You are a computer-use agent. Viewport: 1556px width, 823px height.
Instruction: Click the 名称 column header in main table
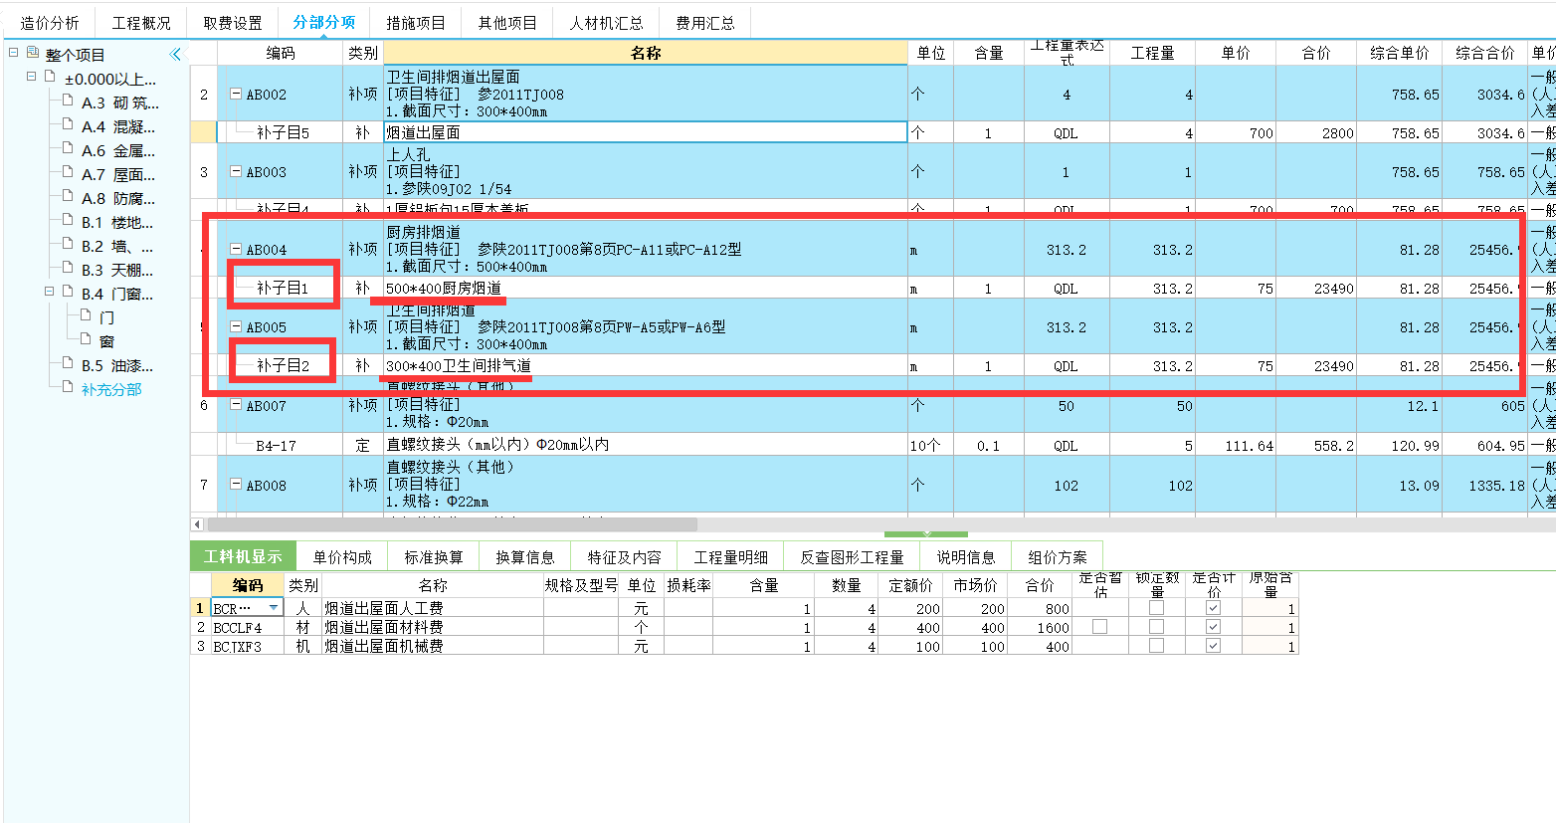coord(646,53)
